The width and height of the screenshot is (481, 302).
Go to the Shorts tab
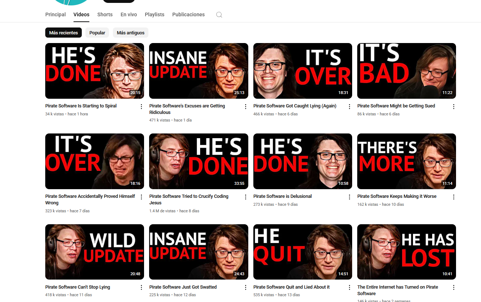pyautogui.click(x=105, y=14)
